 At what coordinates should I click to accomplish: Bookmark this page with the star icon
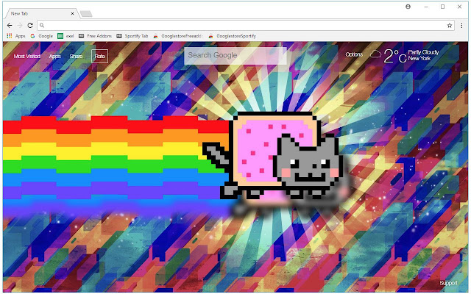[450, 26]
